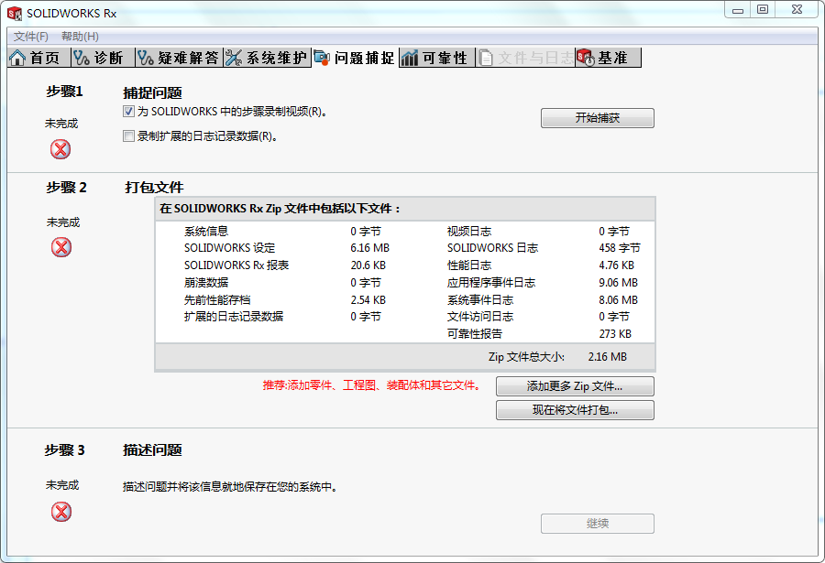Click the red X status icon for 步骤1

click(x=60, y=149)
